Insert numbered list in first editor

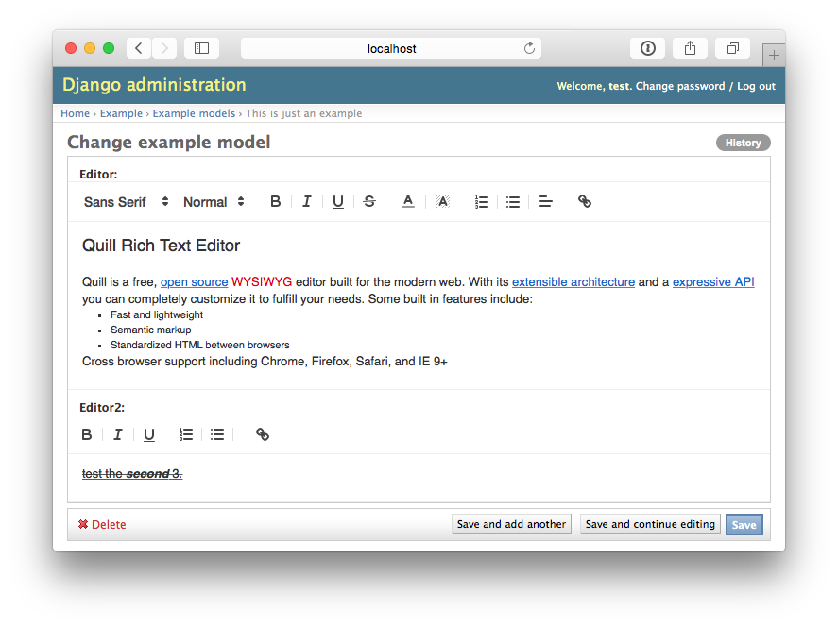[x=482, y=202]
